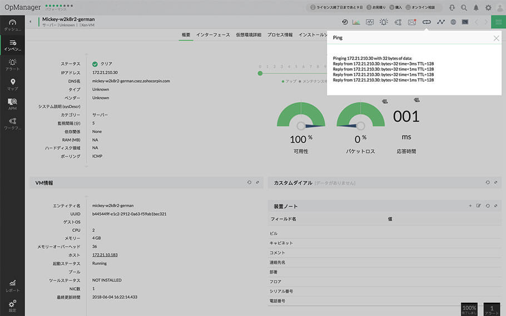Screen dimensions: 506x316
Task: Collapse the VM情報 panel
Action: (257, 182)
